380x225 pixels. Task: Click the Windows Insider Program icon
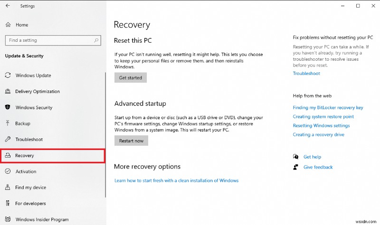(8, 219)
